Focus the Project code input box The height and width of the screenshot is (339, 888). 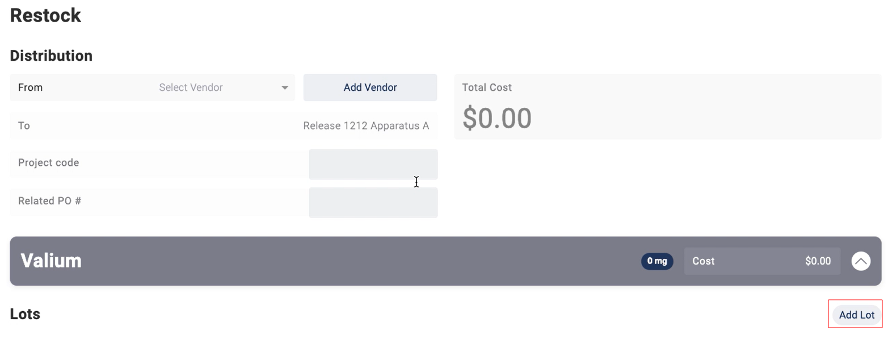(x=373, y=165)
